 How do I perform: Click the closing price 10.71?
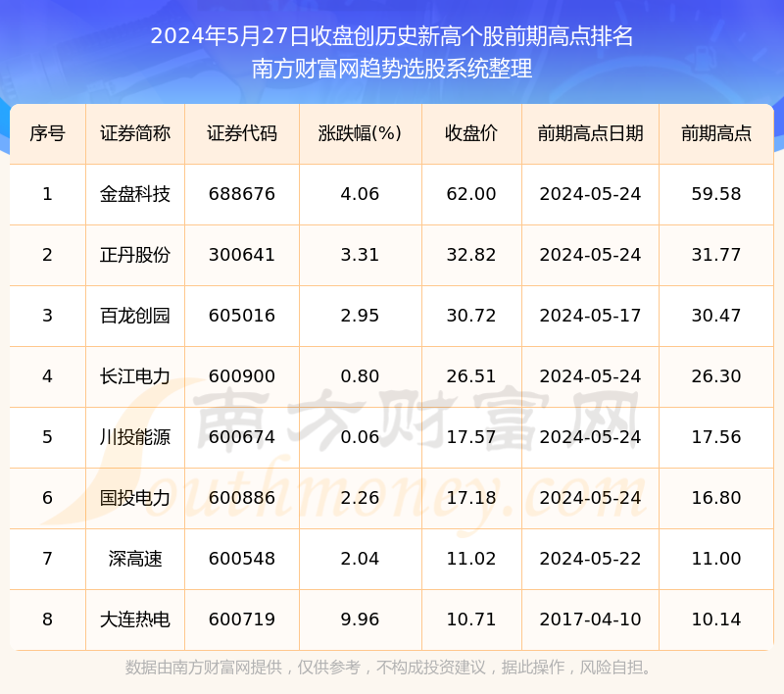[x=471, y=620]
